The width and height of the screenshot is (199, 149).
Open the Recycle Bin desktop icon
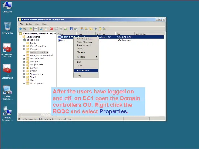pos(7,27)
